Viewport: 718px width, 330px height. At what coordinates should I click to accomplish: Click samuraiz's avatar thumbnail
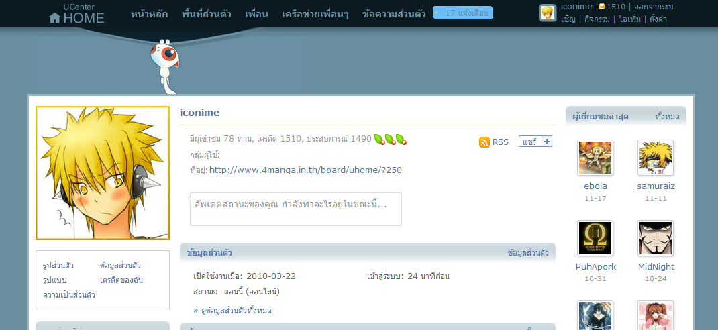(656, 158)
